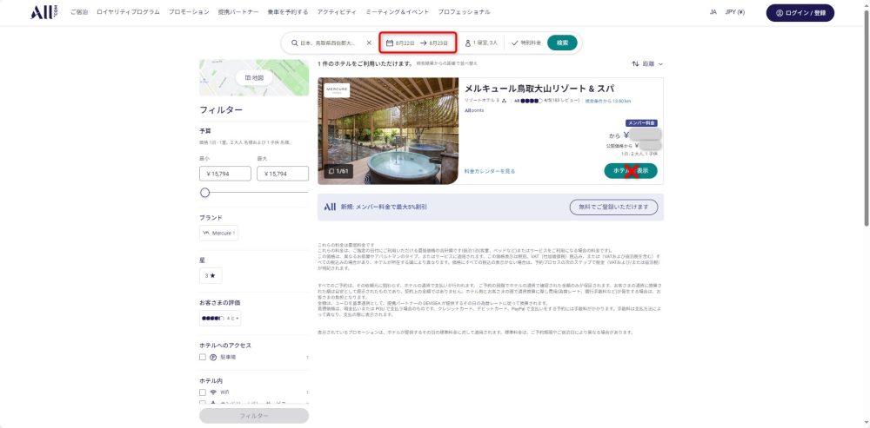Click the 1/61 photo counter badge
This screenshot has width=870, height=428.
point(338,171)
